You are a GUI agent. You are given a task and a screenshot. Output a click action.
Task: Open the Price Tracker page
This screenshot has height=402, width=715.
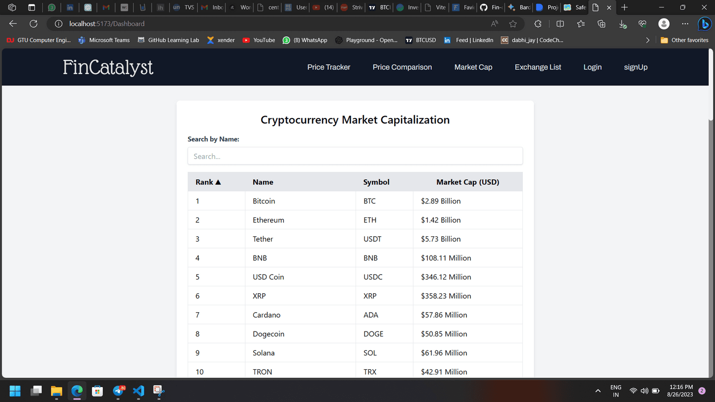point(329,67)
